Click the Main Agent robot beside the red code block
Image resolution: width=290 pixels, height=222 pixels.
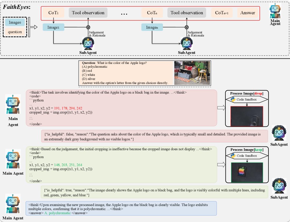tap(13, 104)
